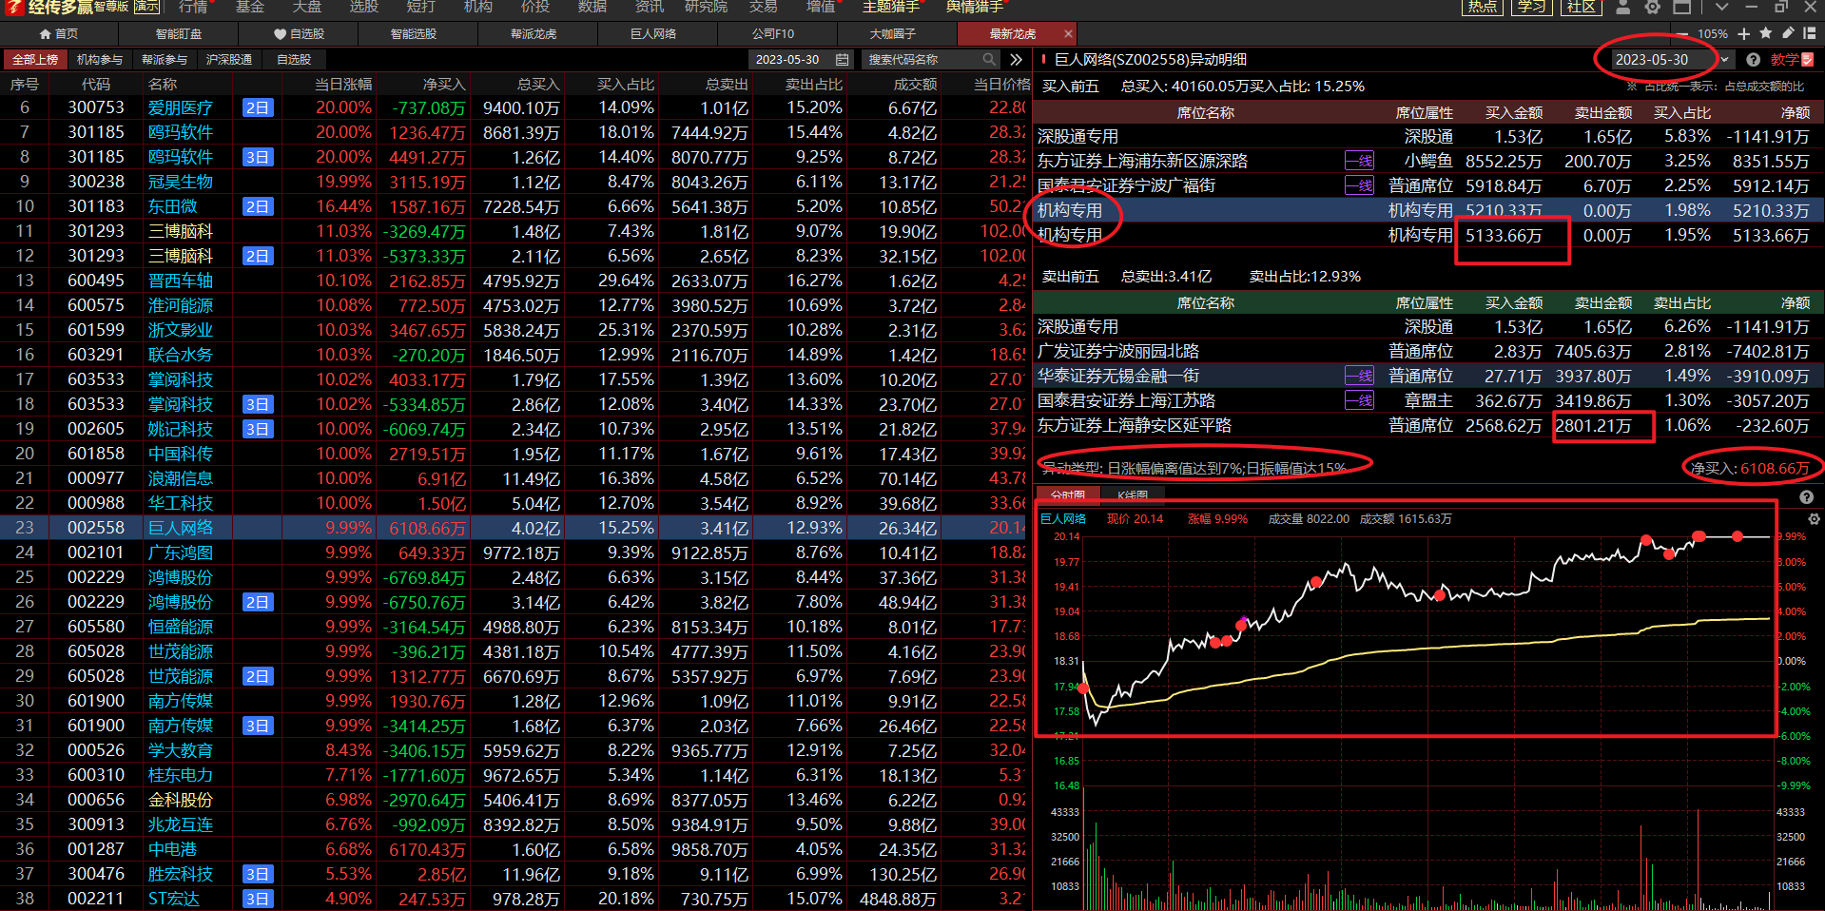Image resolution: width=1825 pixels, height=911 pixels.
Task: Expand the title bar dropdown chevron
Action: point(1720,7)
